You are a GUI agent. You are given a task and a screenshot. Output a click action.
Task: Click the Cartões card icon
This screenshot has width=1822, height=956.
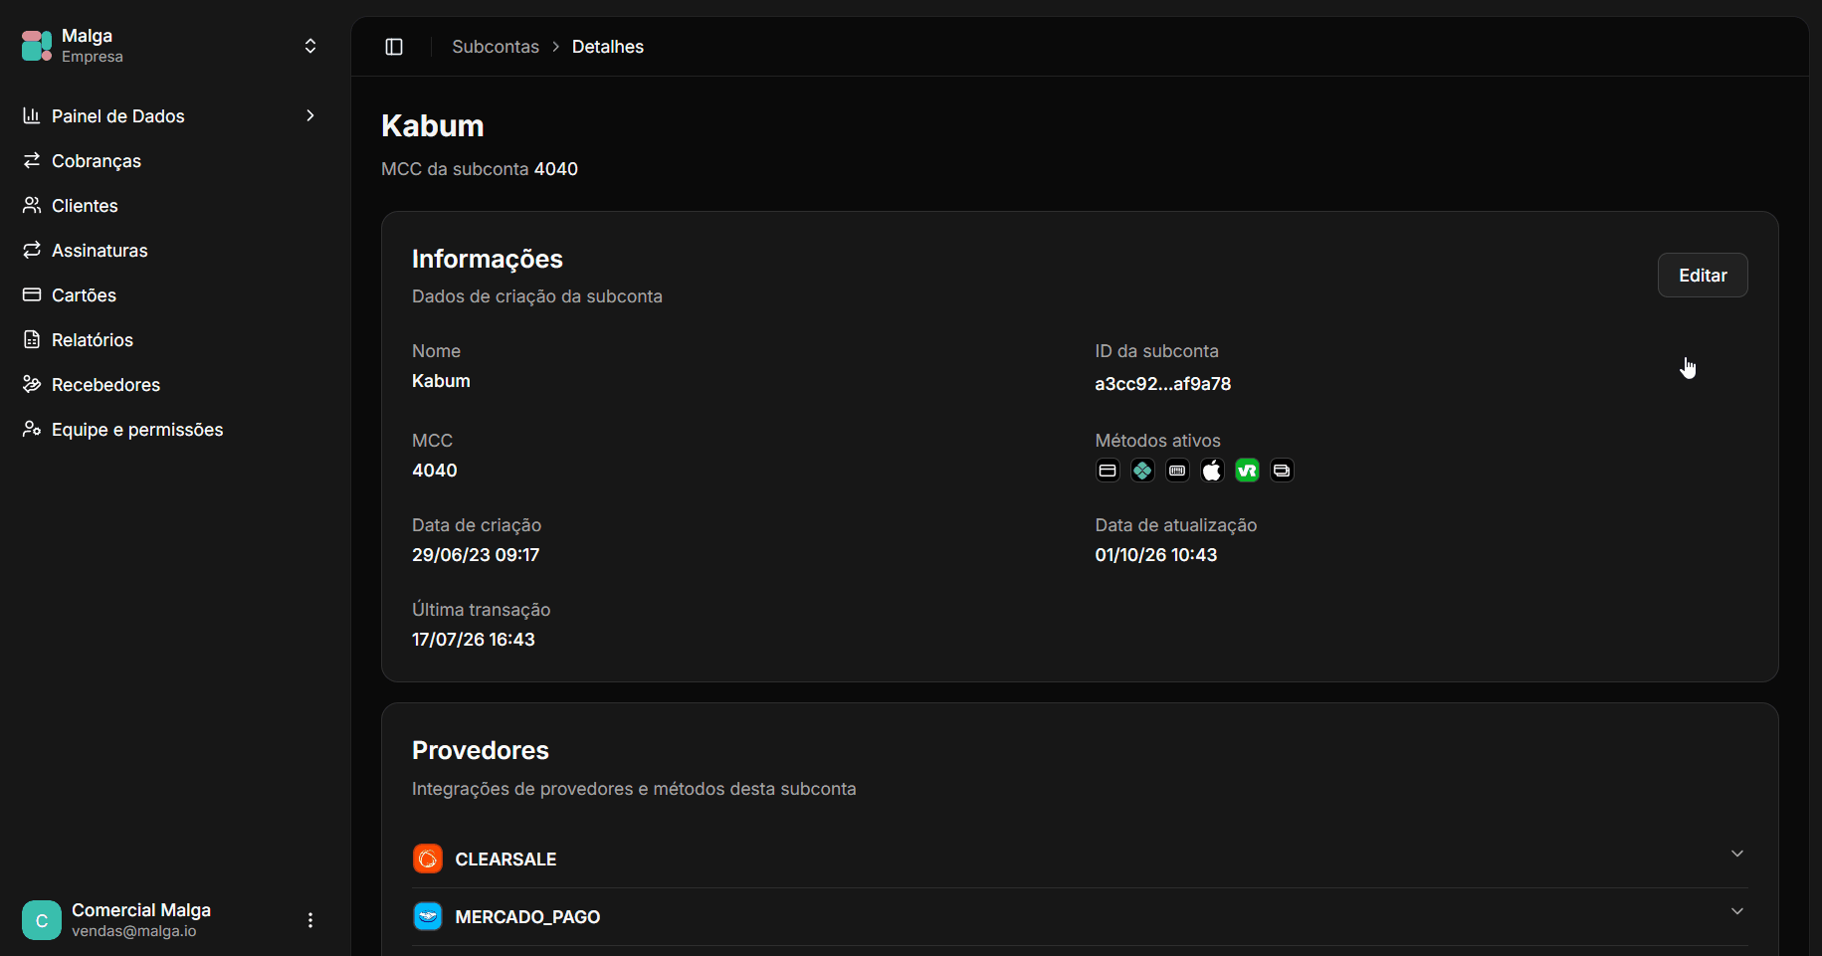[x=32, y=294]
